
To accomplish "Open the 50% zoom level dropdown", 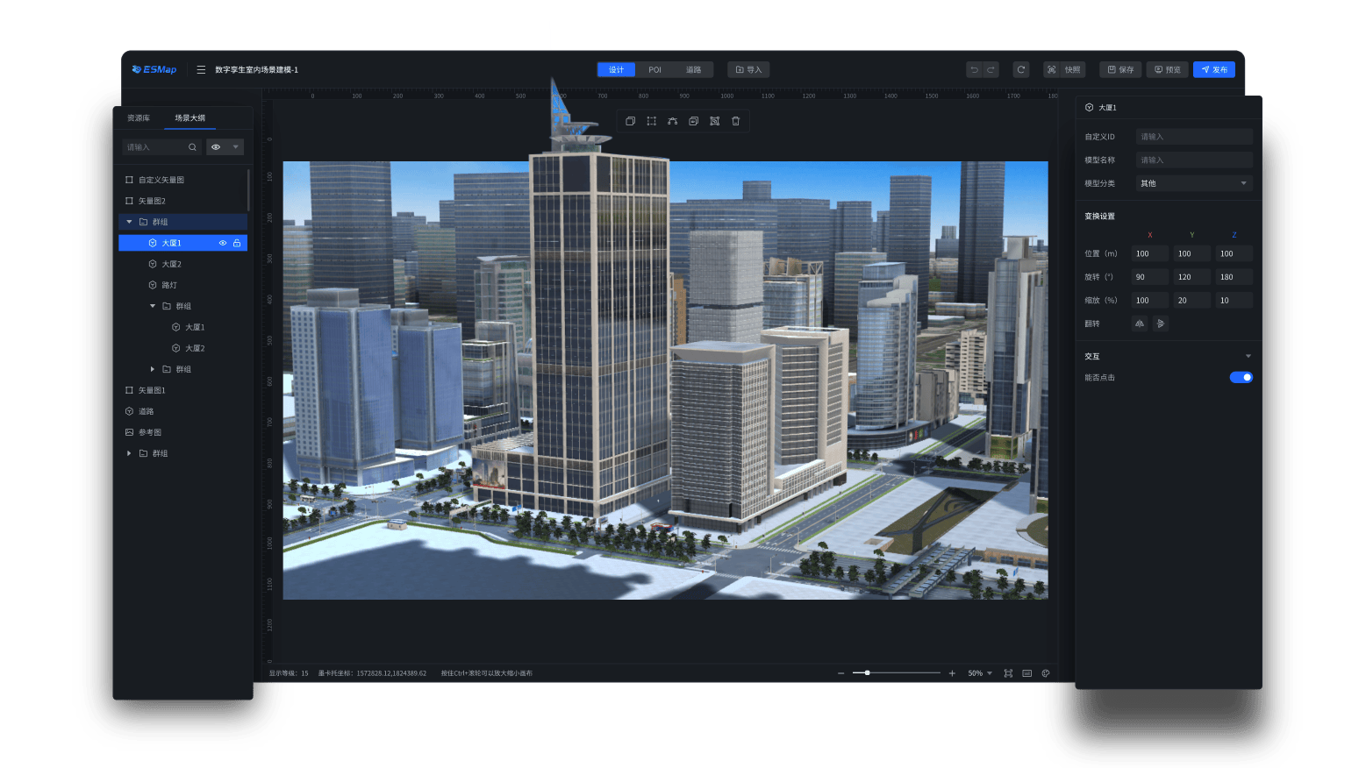I will [980, 673].
